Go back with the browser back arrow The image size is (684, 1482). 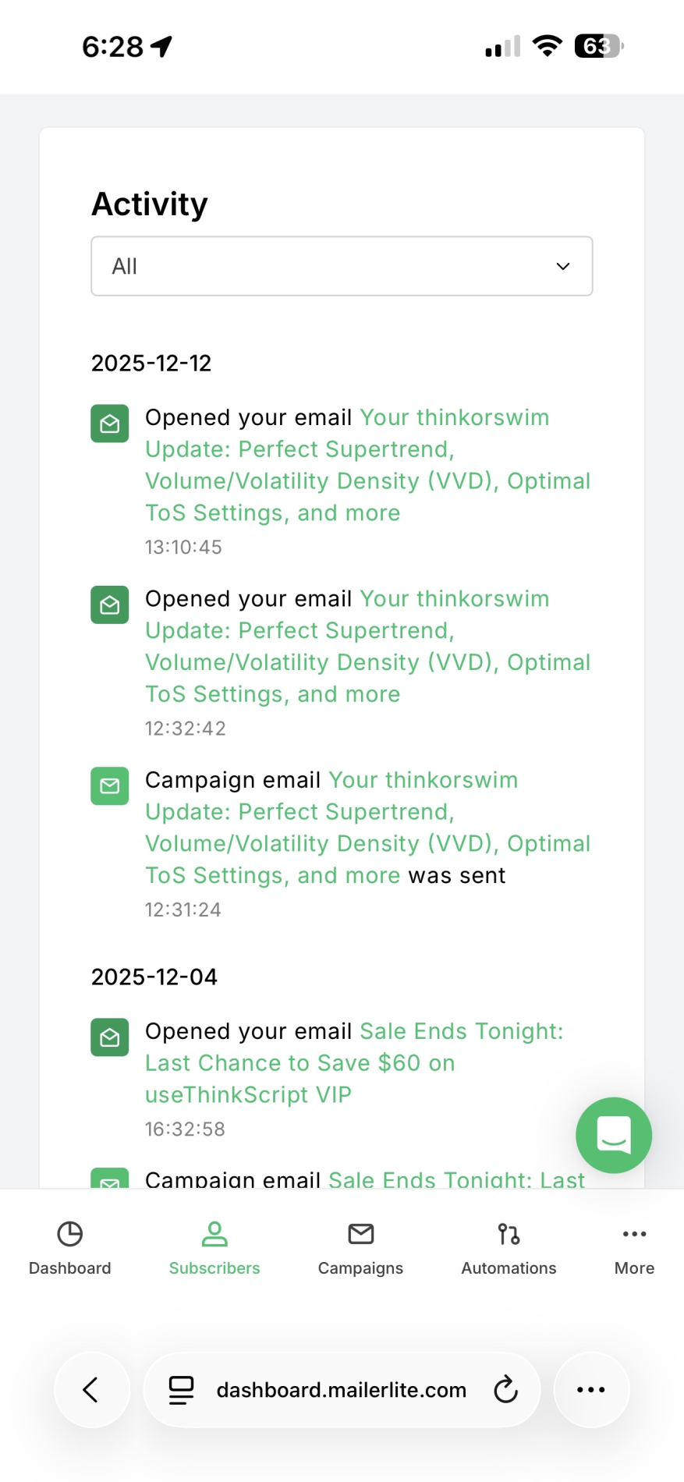coord(91,1389)
